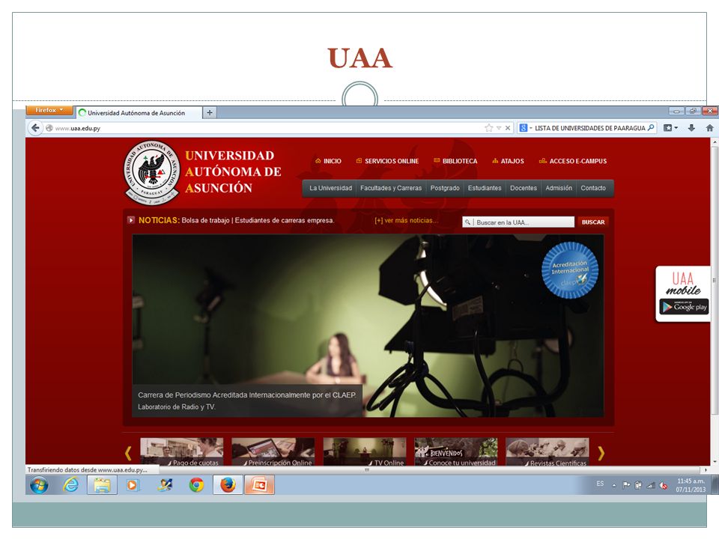
Task: Open the Firefox bookmarks menu icon
Action: [670, 128]
